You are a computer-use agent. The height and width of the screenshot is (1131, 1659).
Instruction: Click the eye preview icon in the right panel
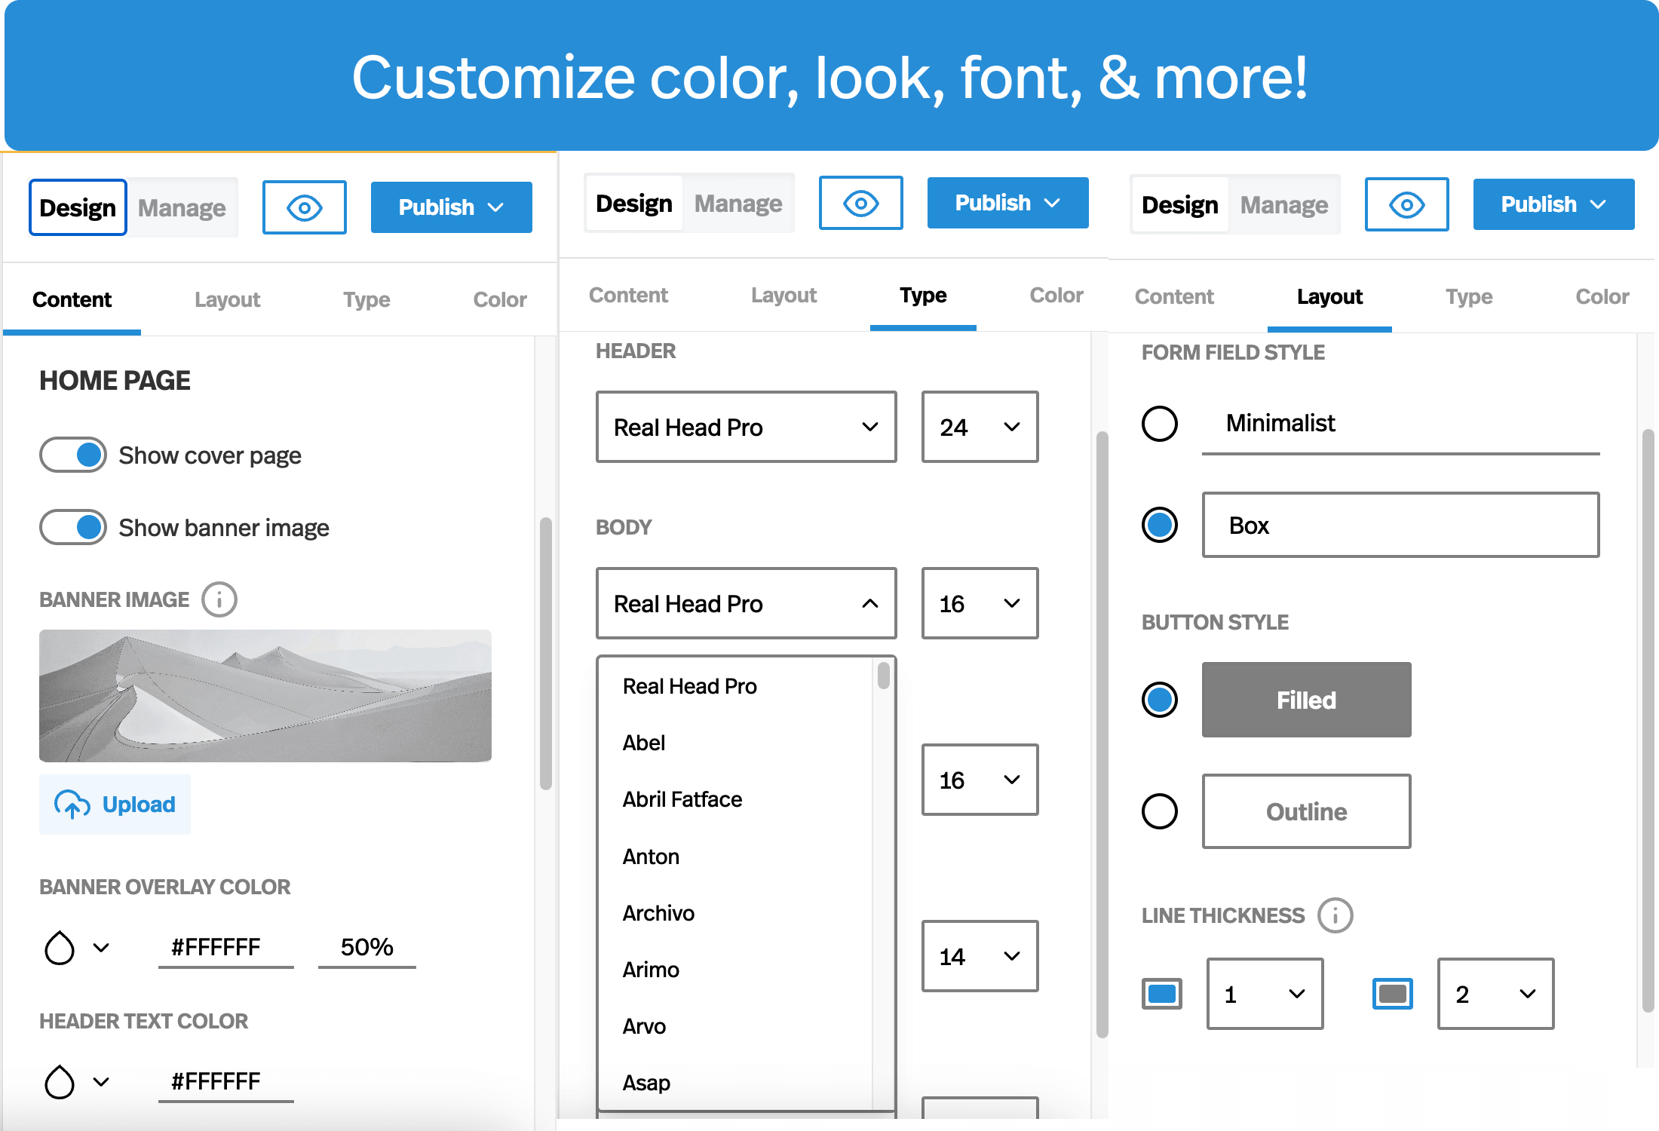[1406, 204]
